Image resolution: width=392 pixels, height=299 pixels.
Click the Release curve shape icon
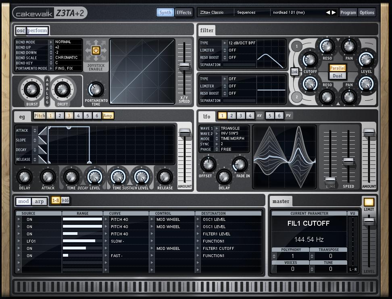point(42,160)
